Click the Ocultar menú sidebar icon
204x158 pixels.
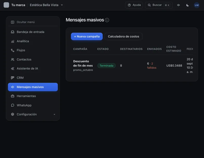click(12, 22)
